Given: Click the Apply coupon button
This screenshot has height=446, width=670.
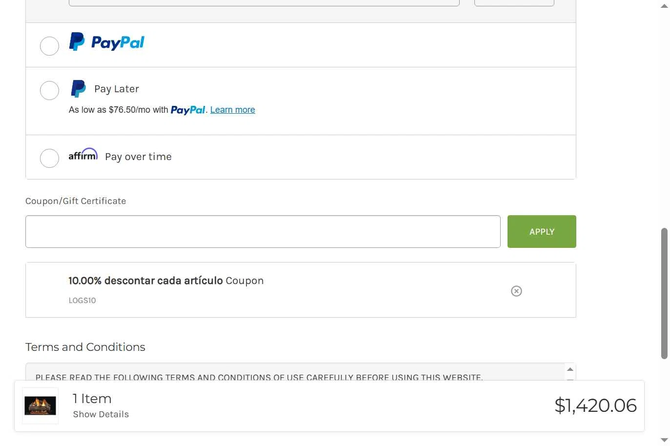Looking at the screenshot, I should pos(542,232).
